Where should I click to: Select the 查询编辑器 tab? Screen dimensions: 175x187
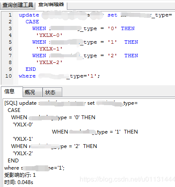point(51,5)
